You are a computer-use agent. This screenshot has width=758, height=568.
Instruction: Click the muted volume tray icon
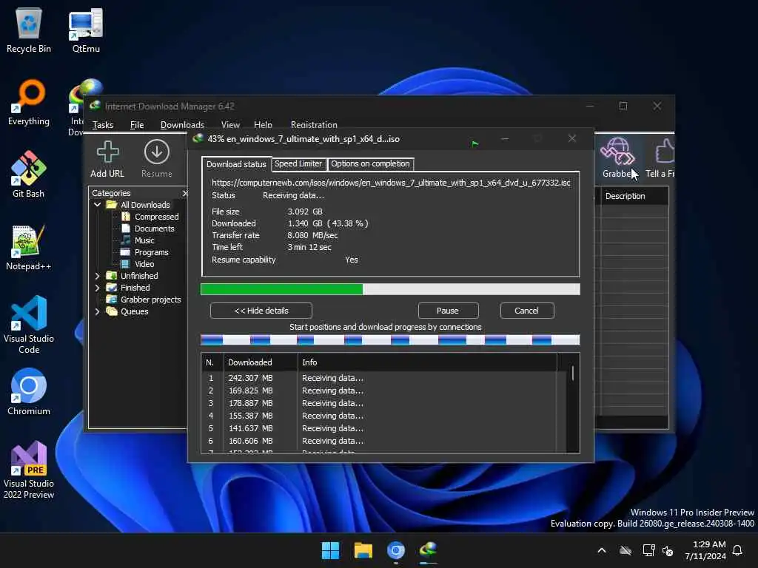click(x=668, y=550)
